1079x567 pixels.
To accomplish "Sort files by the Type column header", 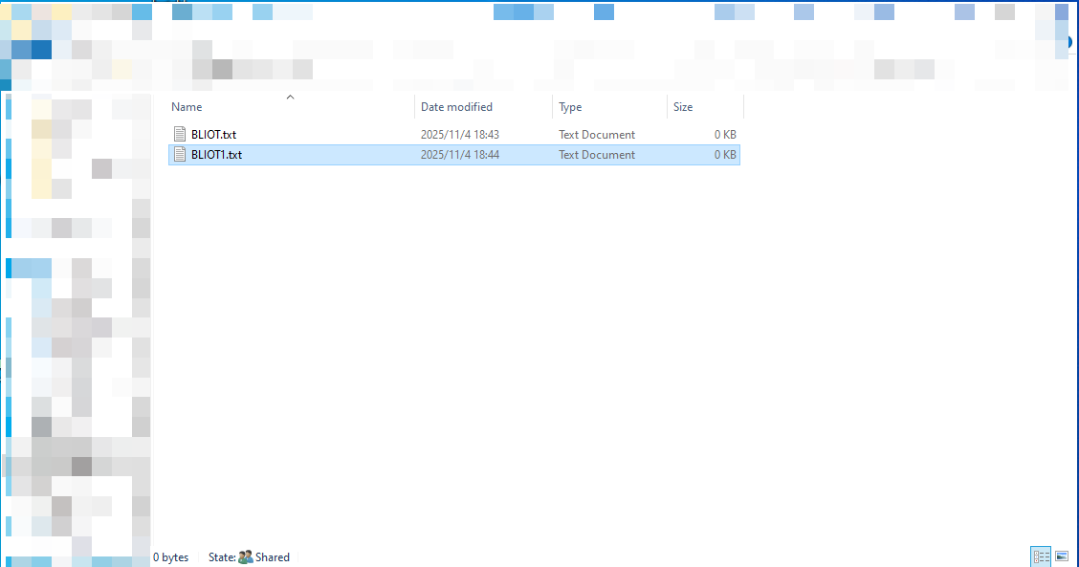I will [x=570, y=107].
